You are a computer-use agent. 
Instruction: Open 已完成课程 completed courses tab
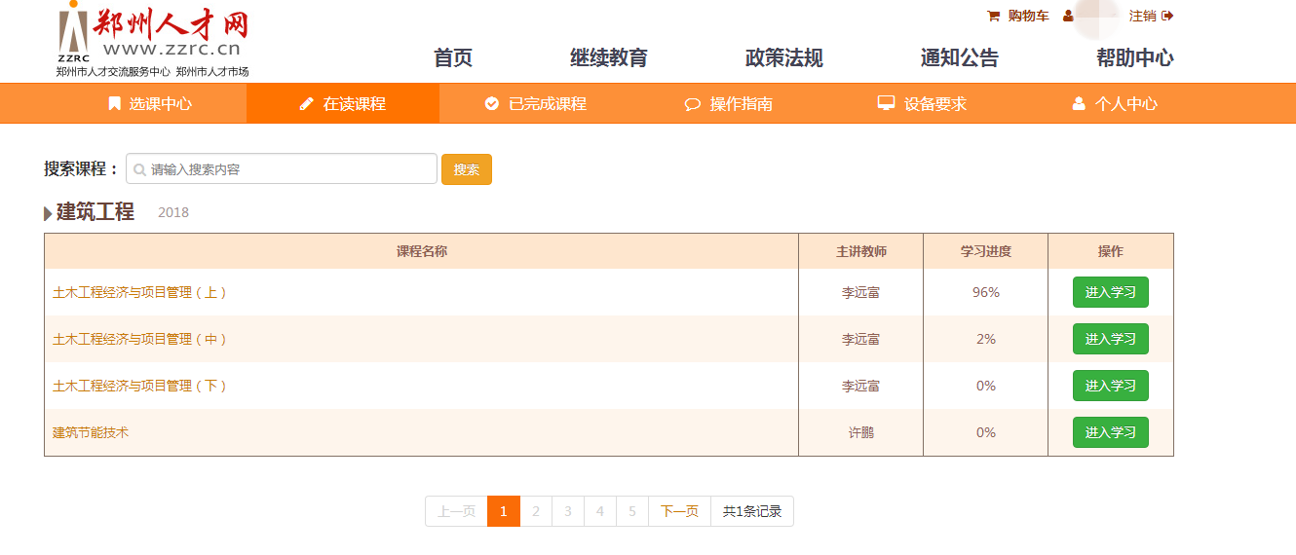click(x=536, y=103)
